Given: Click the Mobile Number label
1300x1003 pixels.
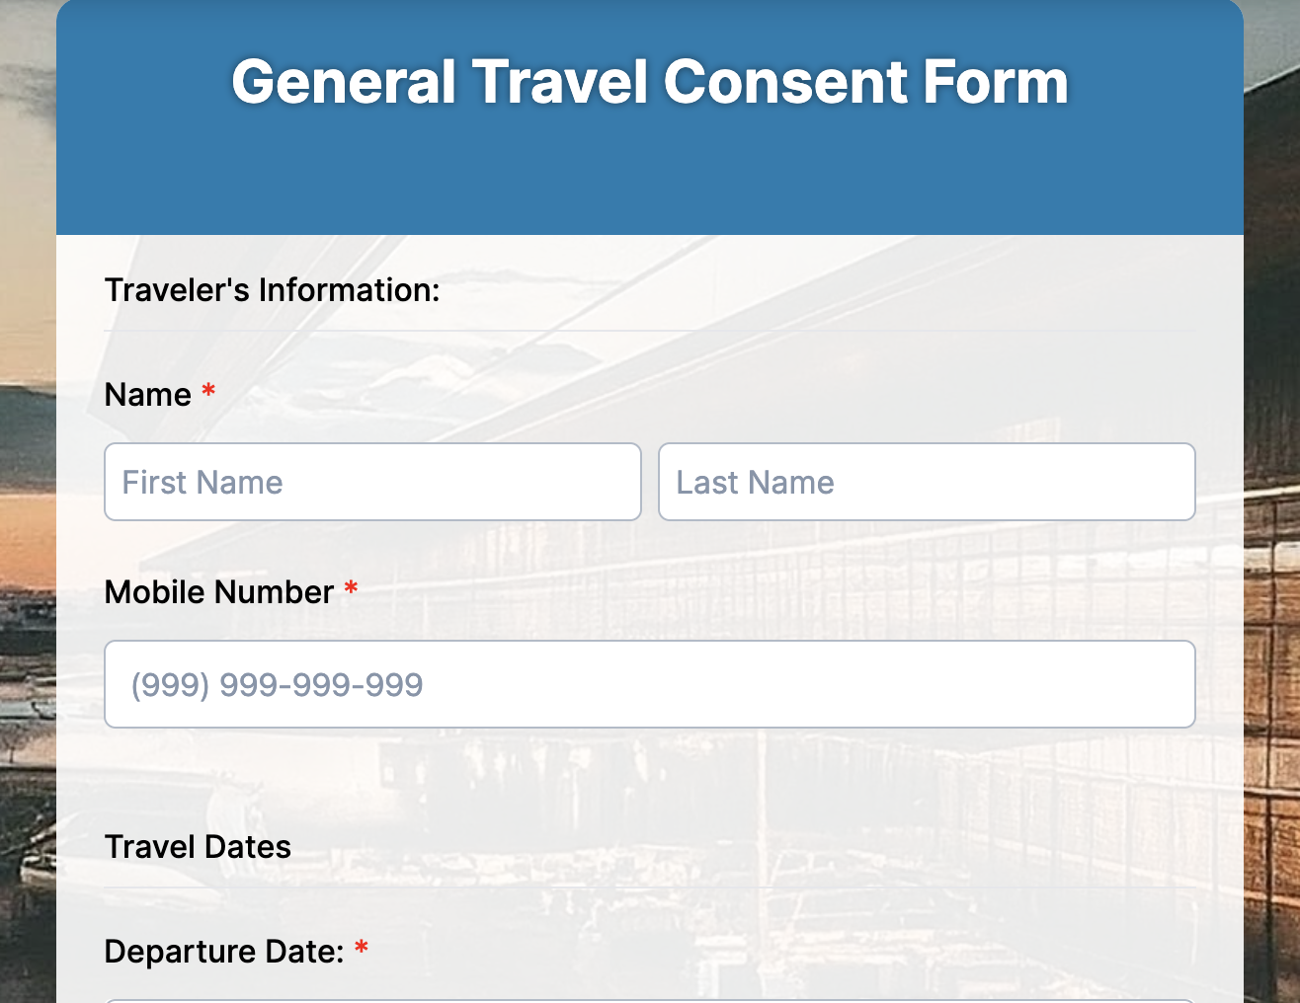Looking at the screenshot, I should tap(221, 592).
